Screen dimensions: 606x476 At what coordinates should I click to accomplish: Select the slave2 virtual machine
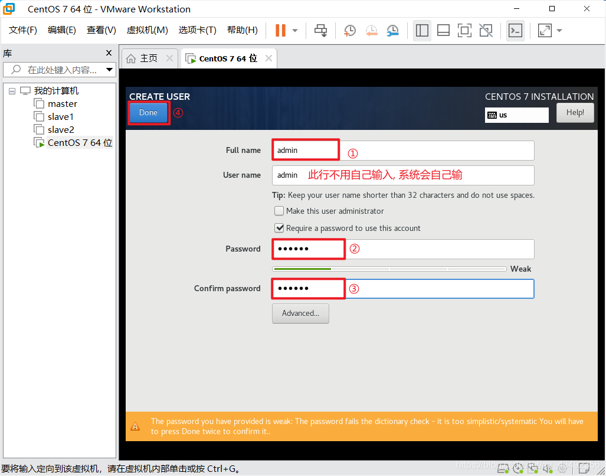click(x=61, y=129)
